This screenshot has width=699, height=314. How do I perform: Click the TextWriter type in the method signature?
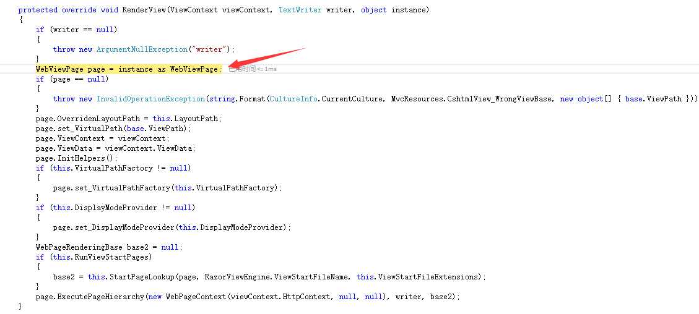300,10
